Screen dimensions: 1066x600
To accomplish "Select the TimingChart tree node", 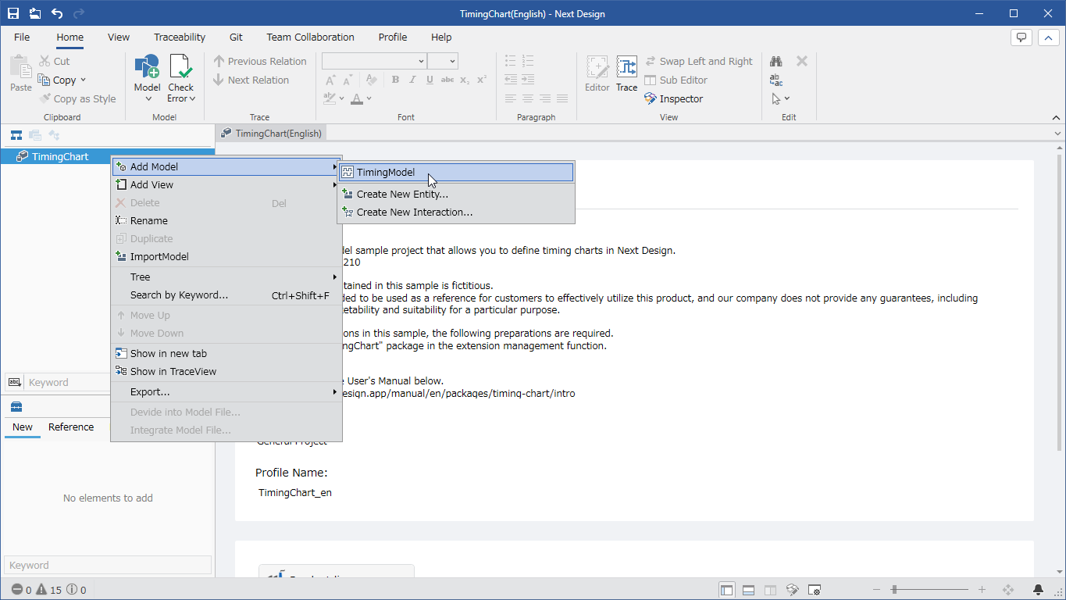I will coord(60,156).
